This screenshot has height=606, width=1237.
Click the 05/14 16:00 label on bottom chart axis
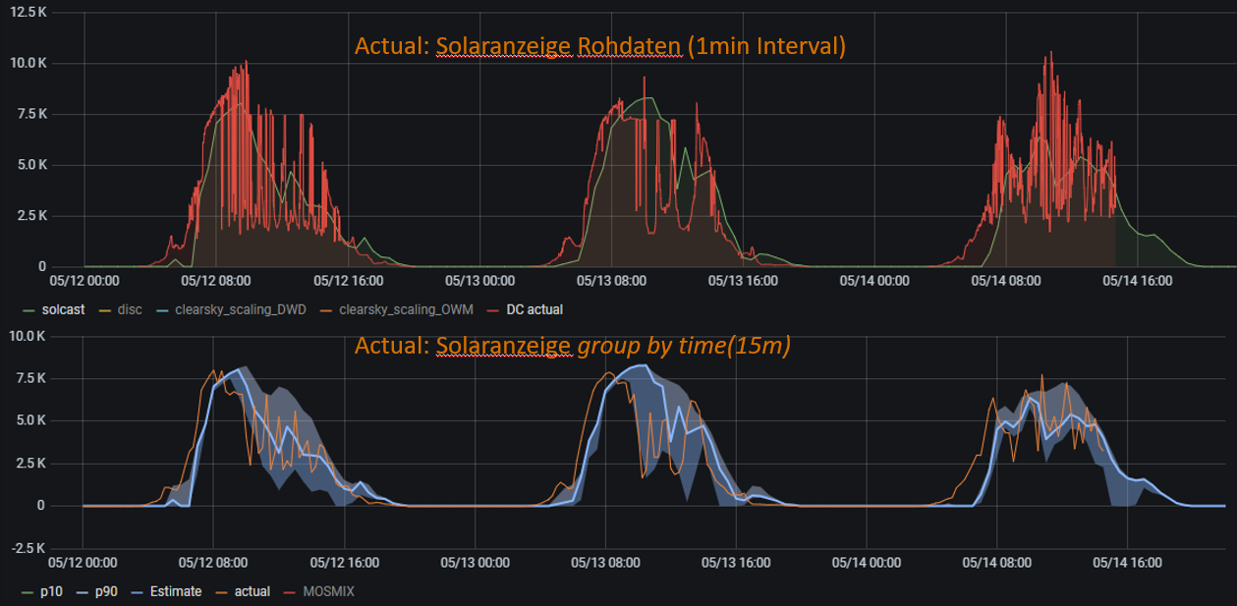tap(1126, 563)
